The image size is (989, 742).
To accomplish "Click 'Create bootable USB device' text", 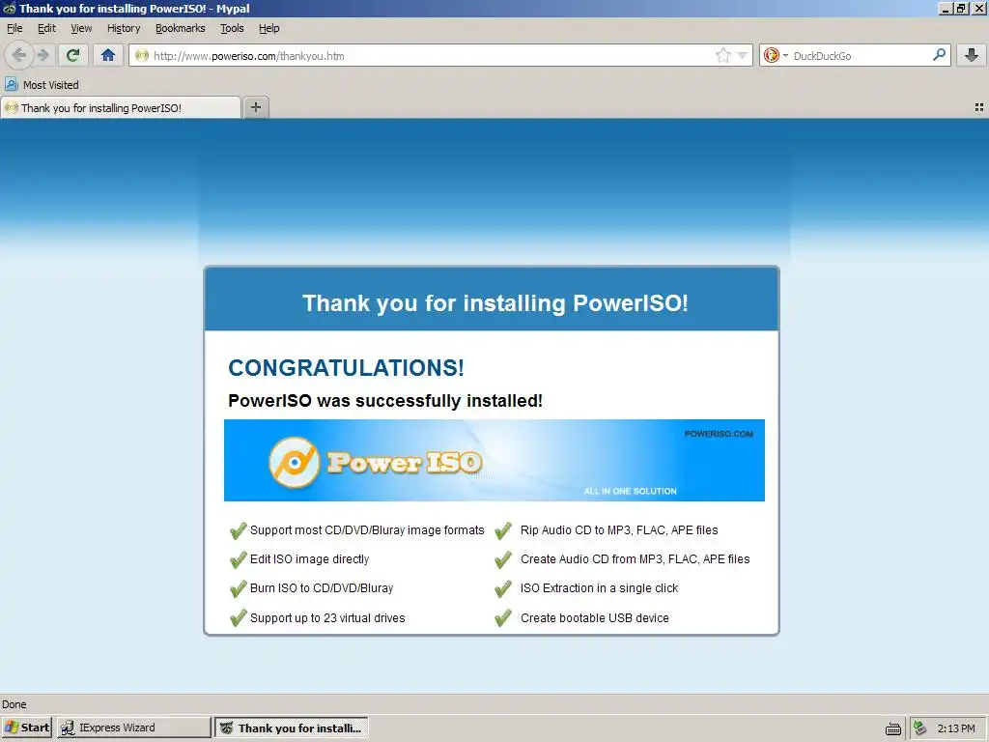I will pos(595,617).
